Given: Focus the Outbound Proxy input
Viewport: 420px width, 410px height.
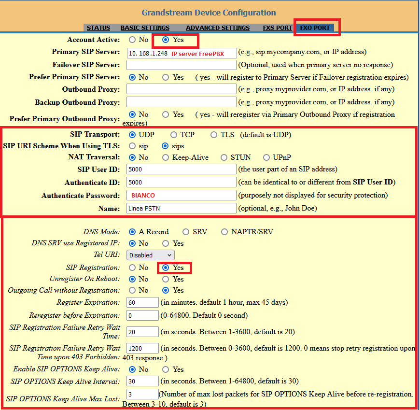Looking at the screenshot, I should click(x=182, y=89).
